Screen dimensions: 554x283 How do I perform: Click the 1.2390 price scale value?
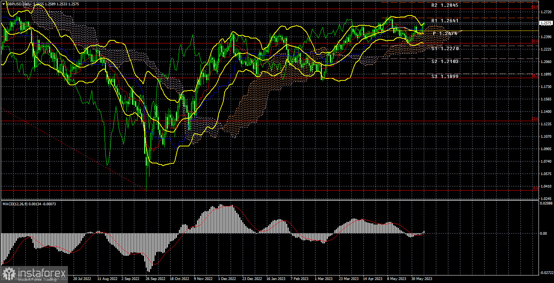click(546, 37)
